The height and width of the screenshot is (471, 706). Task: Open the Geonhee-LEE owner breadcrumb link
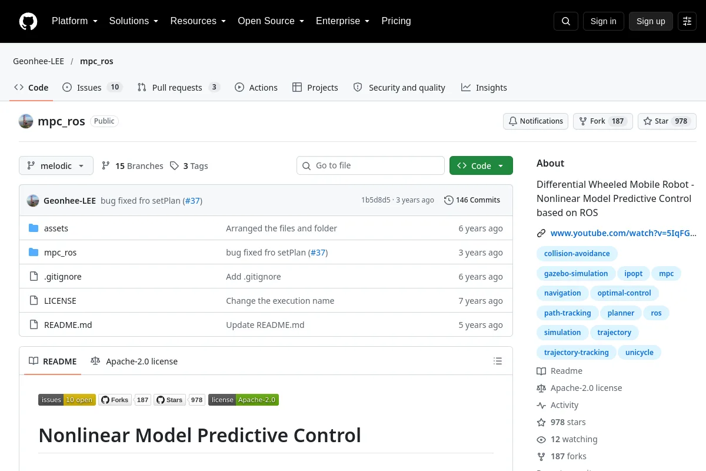pos(38,61)
